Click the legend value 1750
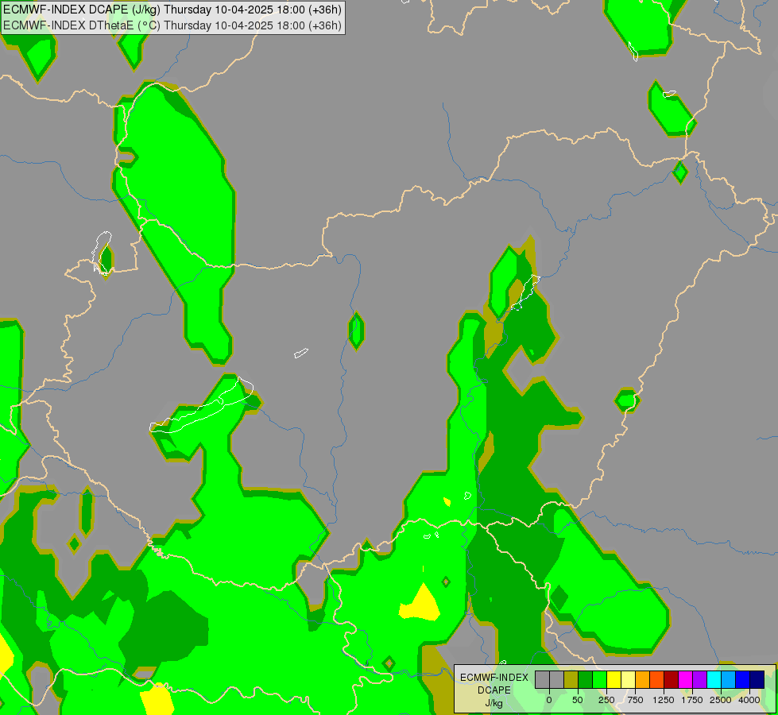This screenshot has height=715, width=778. coord(692,700)
